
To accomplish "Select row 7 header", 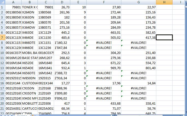I will [3, 37].
